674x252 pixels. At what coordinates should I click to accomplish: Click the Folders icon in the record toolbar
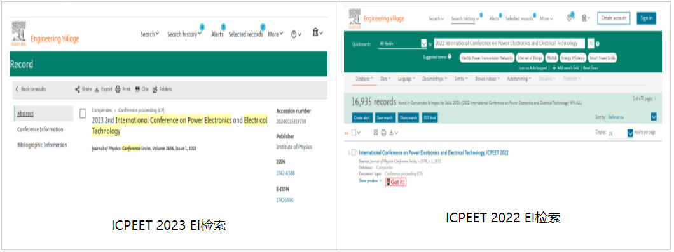click(x=155, y=90)
